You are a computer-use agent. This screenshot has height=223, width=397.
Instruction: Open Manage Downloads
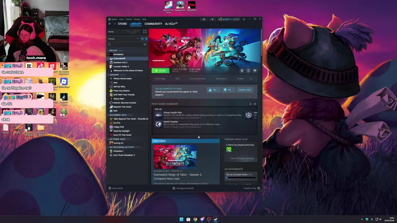[x=183, y=188]
